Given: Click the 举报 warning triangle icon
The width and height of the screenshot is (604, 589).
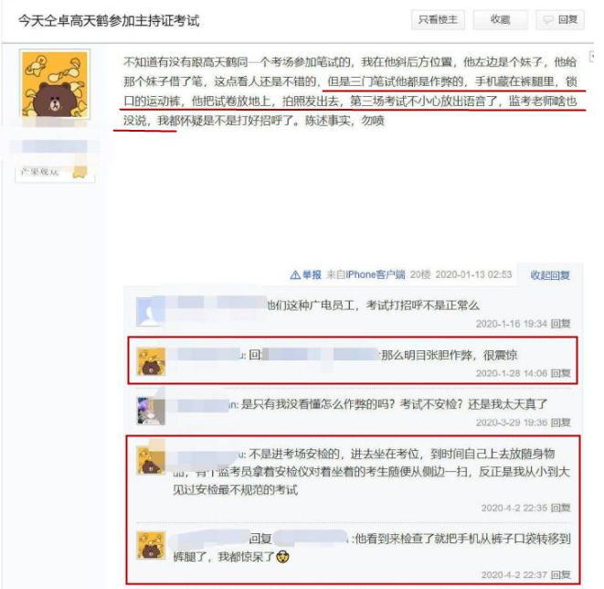Looking at the screenshot, I should 295,275.
